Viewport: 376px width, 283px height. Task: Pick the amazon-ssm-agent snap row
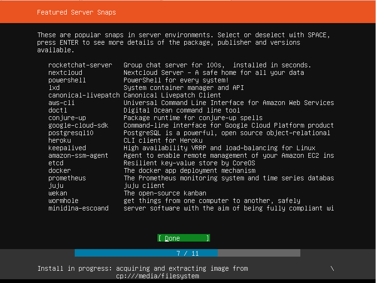pos(191,155)
